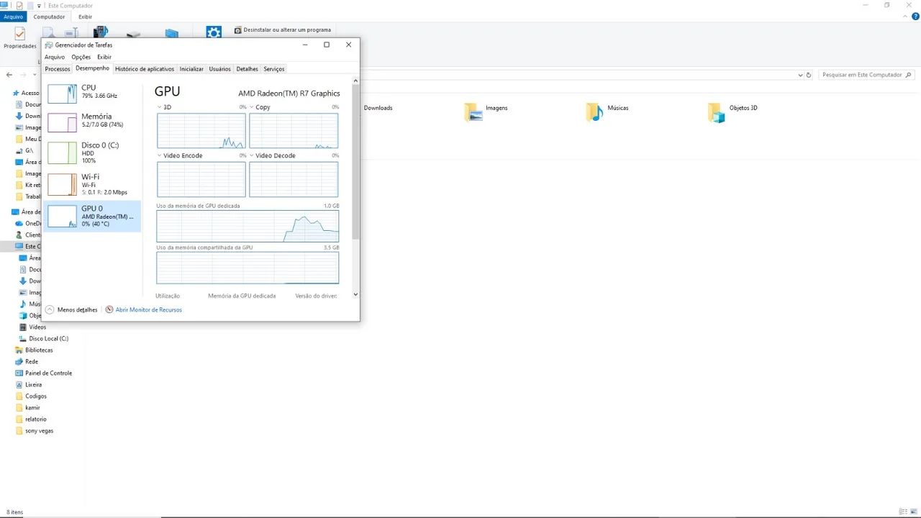Open the Objetos 3D folder icon
This screenshot has height=518, width=921.
click(716, 112)
